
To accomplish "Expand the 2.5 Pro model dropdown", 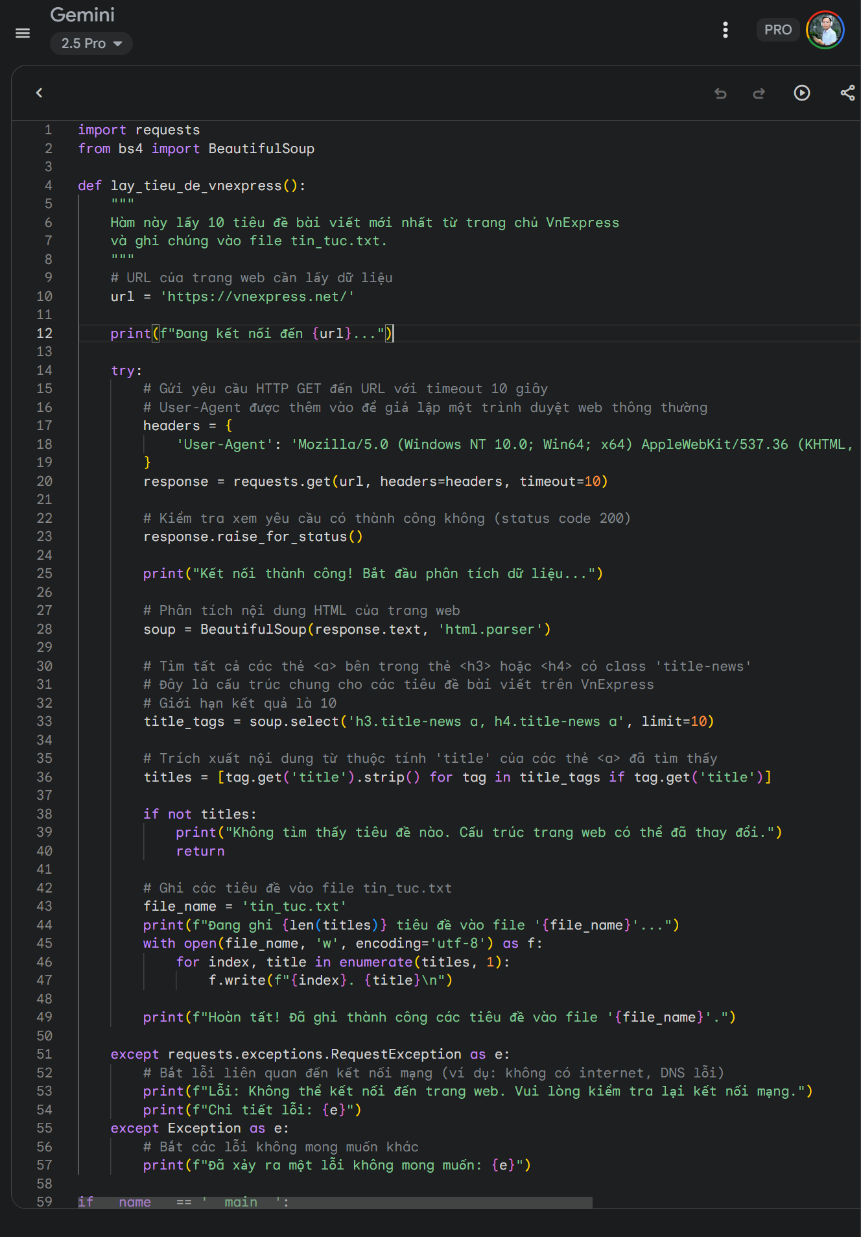I will pyautogui.click(x=91, y=43).
